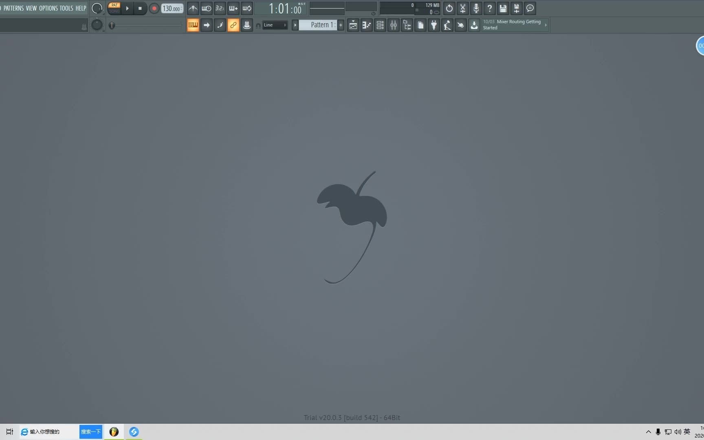Click the master pitch knob
This screenshot has height=440, width=704.
pyautogui.click(x=97, y=25)
